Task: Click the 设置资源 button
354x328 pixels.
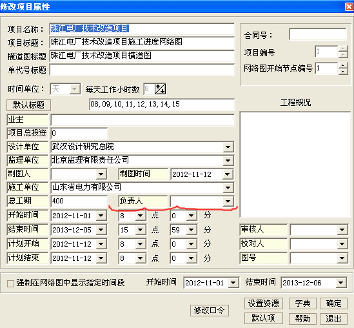Action: pyautogui.click(x=264, y=303)
